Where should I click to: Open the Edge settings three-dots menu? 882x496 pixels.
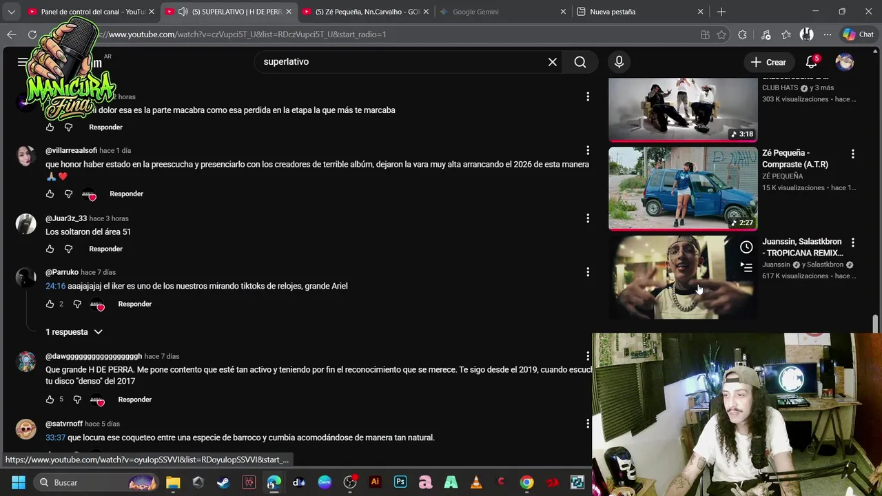tap(827, 34)
